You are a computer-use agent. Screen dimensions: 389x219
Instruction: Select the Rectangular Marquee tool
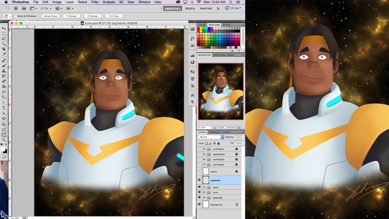pos(4,33)
